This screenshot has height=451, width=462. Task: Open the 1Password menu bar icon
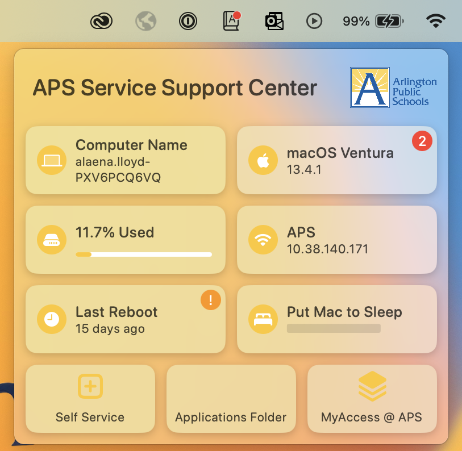click(188, 21)
